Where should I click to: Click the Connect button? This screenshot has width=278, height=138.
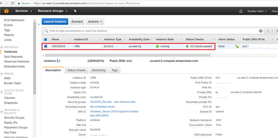click(x=77, y=22)
